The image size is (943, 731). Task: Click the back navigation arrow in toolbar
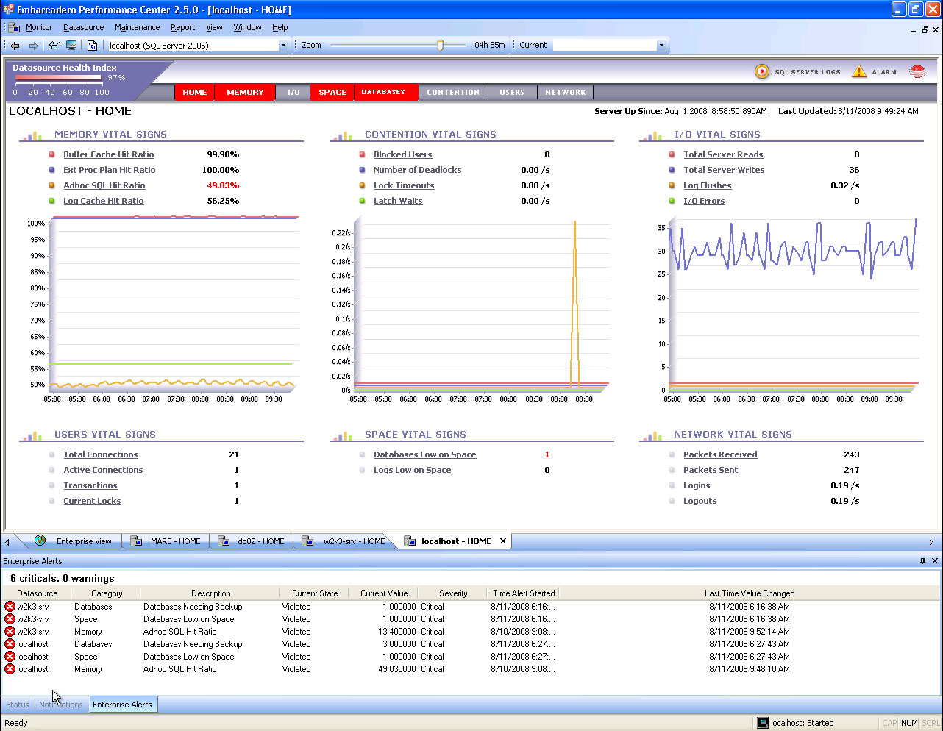coord(15,46)
